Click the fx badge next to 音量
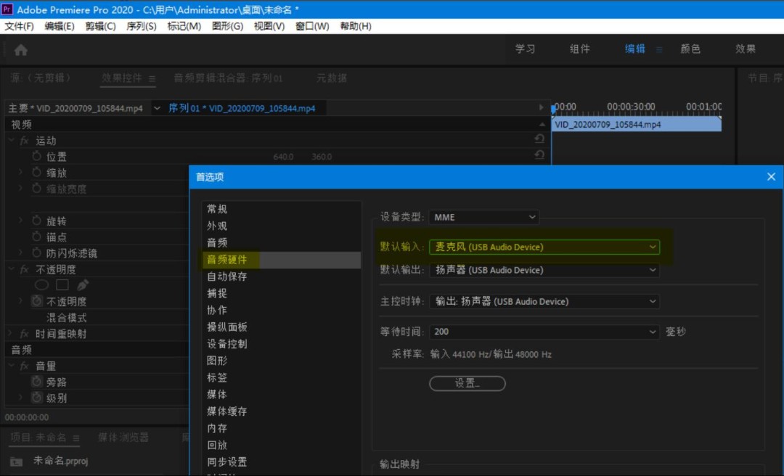This screenshot has height=476, width=784. tap(23, 366)
